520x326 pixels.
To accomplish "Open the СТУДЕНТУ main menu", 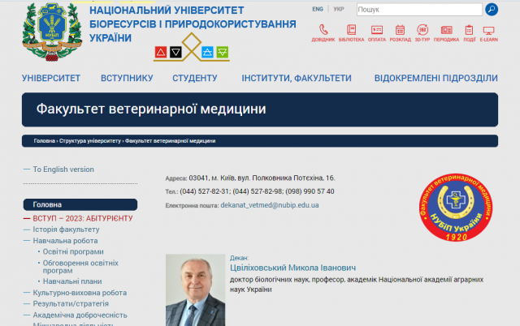I will (x=195, y=78).
